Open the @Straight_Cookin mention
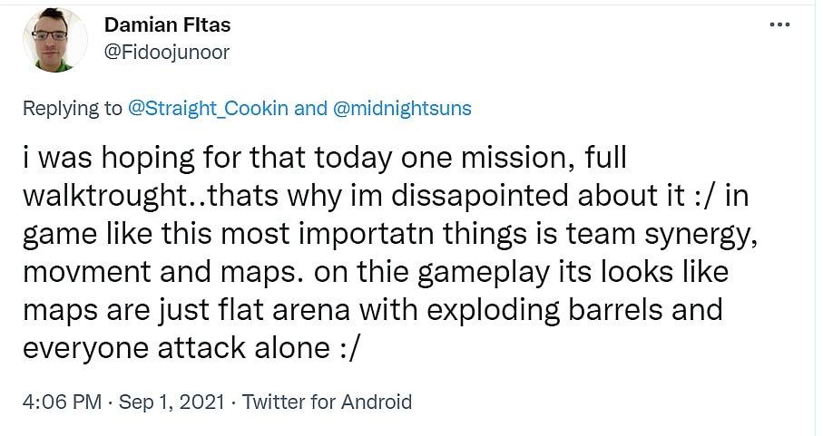Viewport: 823px width, 436px height. pyautogui.click(x=209, y=109)
